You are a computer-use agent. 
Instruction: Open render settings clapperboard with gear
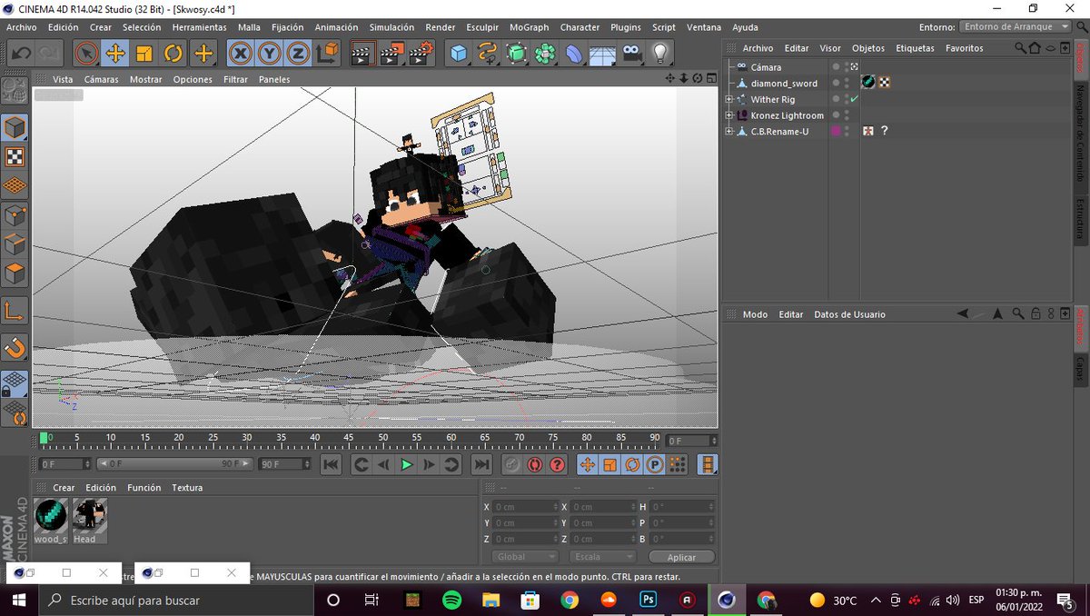click(421, 54)
